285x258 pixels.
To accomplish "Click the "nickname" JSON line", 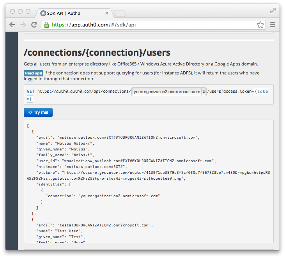I will pos(81,167).
